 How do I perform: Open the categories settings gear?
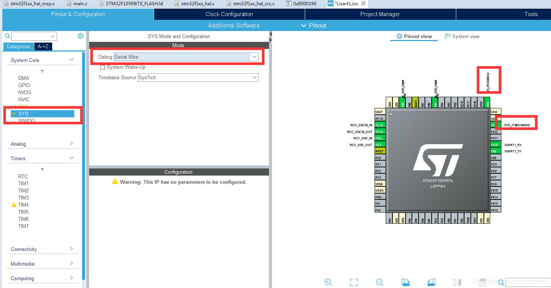80,36
